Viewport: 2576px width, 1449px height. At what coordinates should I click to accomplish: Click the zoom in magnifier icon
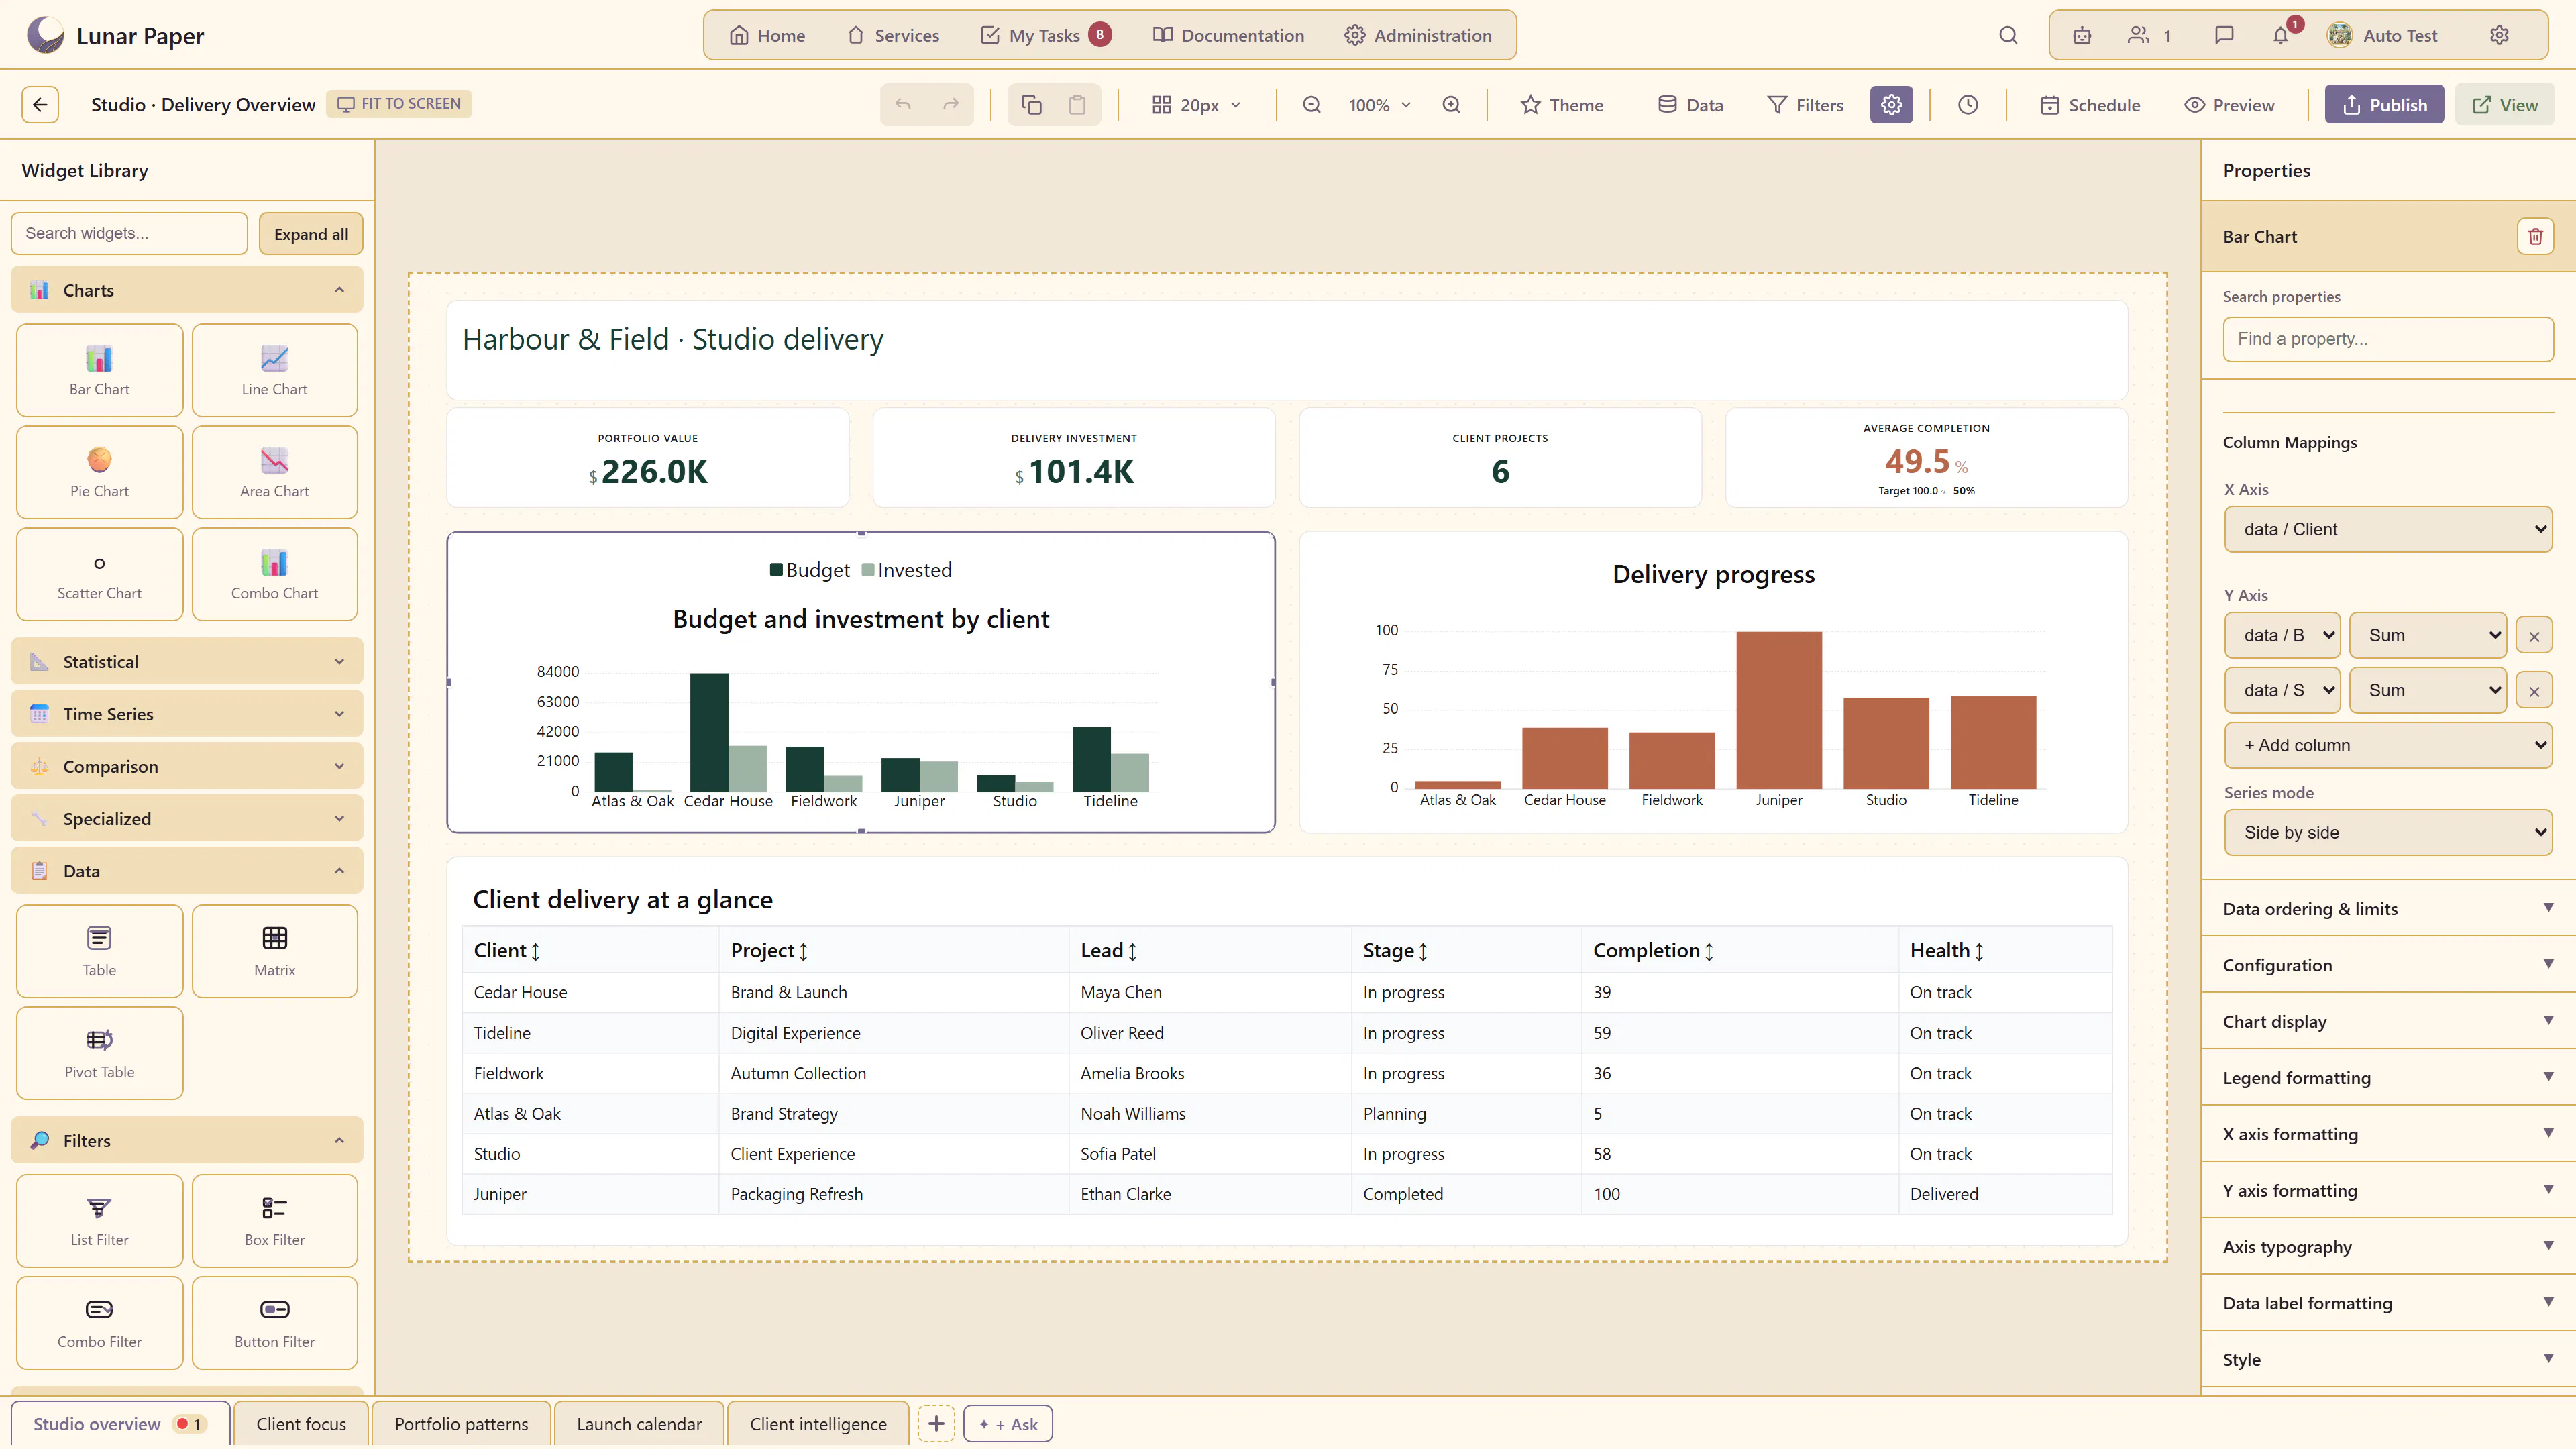(1451, 104)
